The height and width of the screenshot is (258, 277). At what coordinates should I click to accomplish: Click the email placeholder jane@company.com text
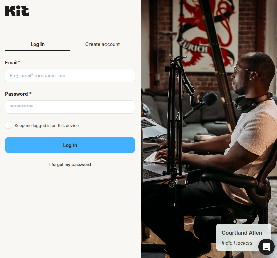click(x=37, y=76)
